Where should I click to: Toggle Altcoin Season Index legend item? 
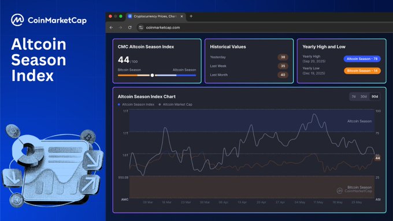pos(136,104)
